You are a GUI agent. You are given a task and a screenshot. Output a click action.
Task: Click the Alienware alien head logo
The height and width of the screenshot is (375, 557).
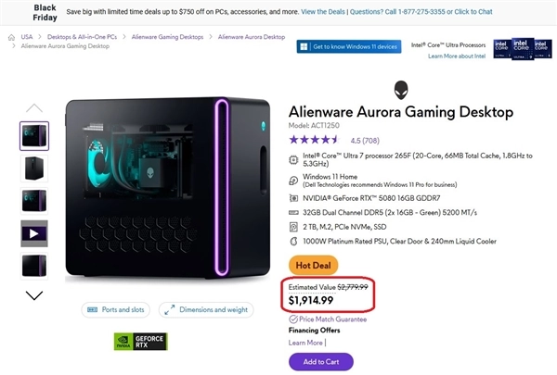400,89
